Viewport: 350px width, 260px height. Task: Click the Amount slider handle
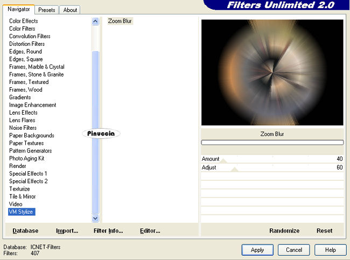point(223,161)
